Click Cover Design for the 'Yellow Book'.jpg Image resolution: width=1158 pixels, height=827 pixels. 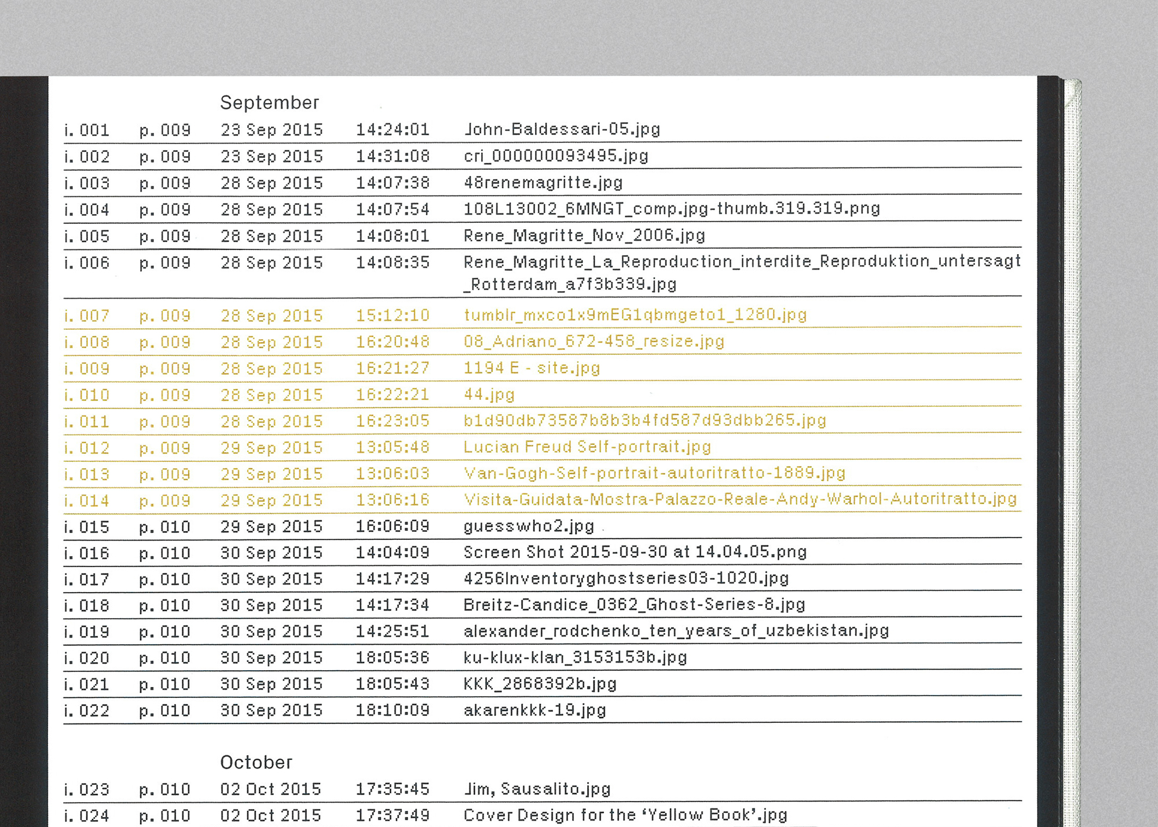[x=625, y=815]
